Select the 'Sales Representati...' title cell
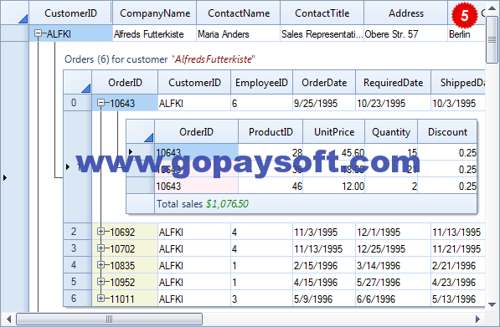 click(322, 33)
